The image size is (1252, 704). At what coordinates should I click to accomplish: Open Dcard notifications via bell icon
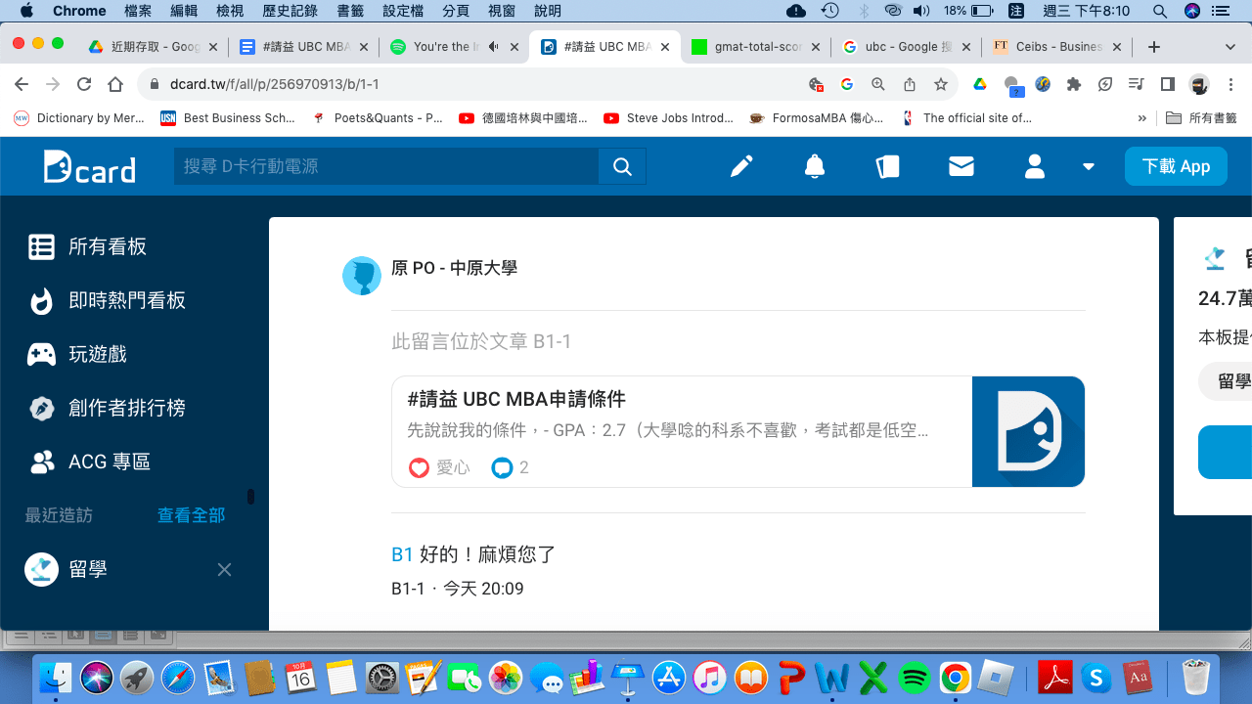pos(814,166)
